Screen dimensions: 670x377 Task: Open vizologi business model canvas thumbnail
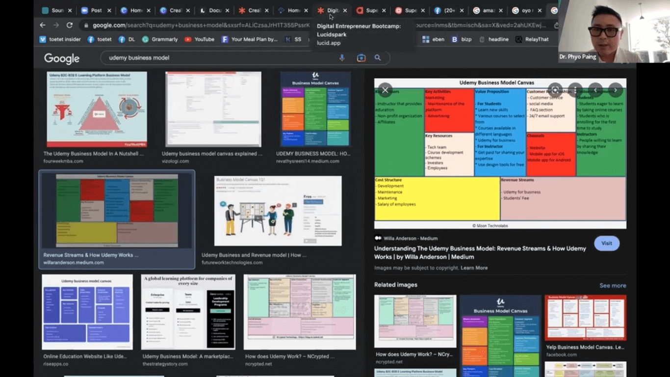point(213,109)
